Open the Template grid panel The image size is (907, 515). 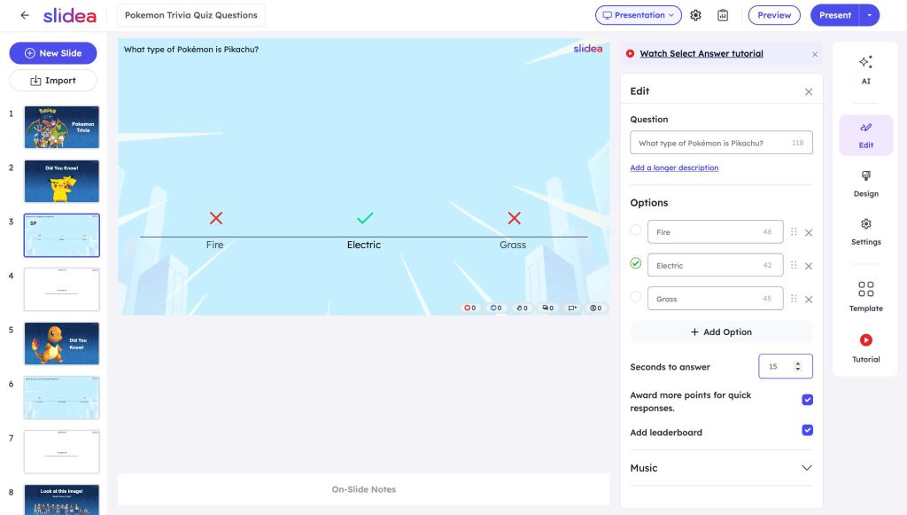tap(865, 296)
